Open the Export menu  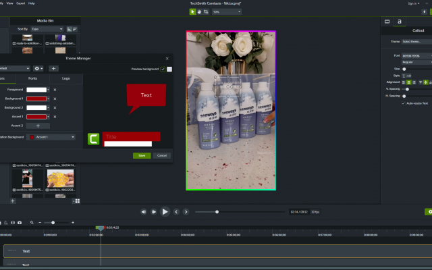[21, 3]
